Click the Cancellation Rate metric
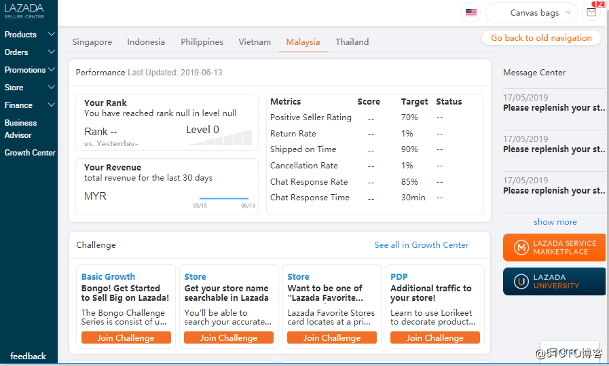Image resolution: width=609 pixels, height=366 pixels. (x=303, y=166)
